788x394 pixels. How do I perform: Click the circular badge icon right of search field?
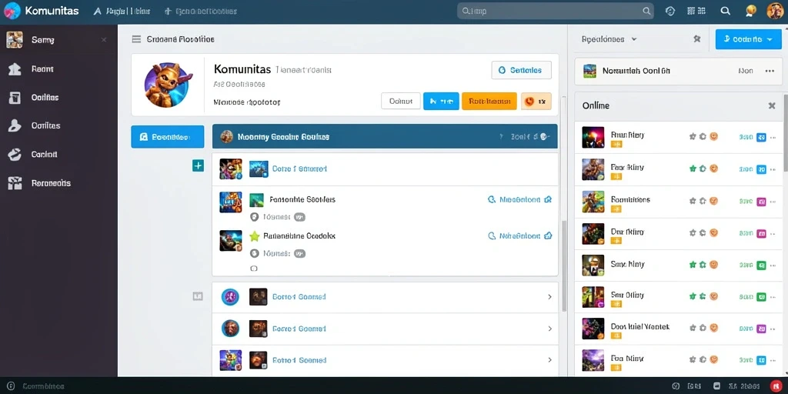670,11
